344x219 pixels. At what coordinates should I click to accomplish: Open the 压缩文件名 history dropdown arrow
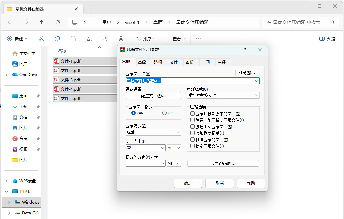256,81
